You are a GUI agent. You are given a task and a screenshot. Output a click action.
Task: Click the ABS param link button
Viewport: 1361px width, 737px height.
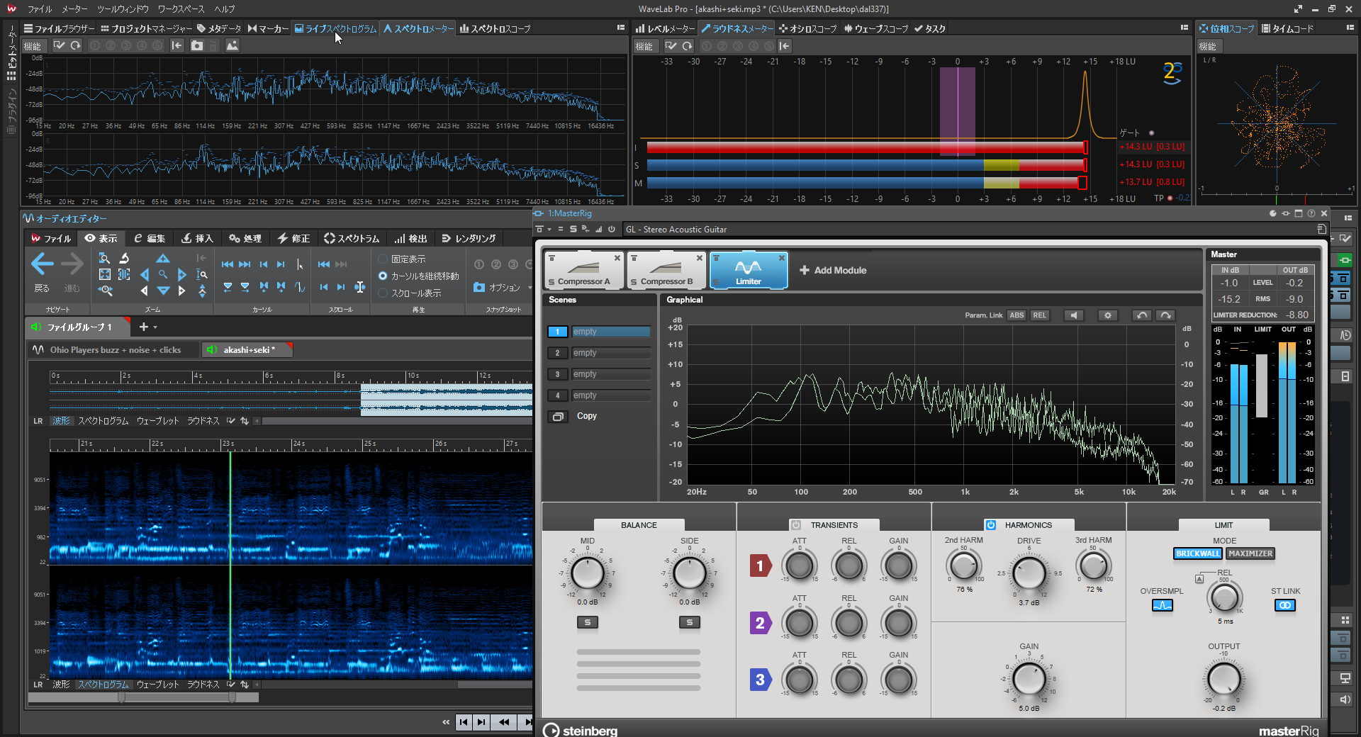(x=1016, y=315)
